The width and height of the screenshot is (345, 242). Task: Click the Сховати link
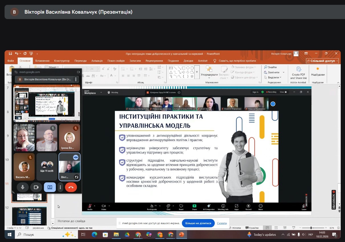[x=222, y=223]
